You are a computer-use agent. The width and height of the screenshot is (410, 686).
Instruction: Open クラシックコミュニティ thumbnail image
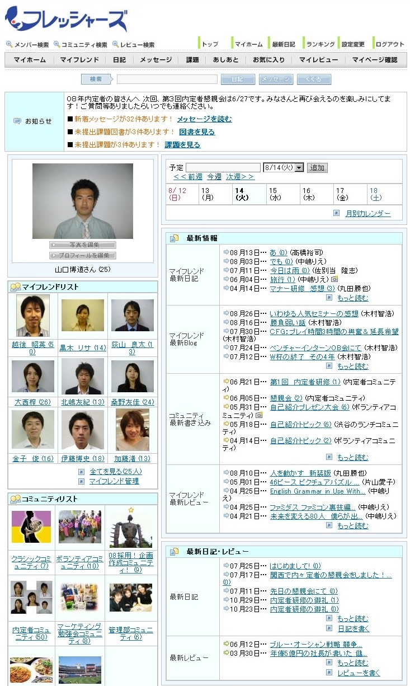(31, 527)
